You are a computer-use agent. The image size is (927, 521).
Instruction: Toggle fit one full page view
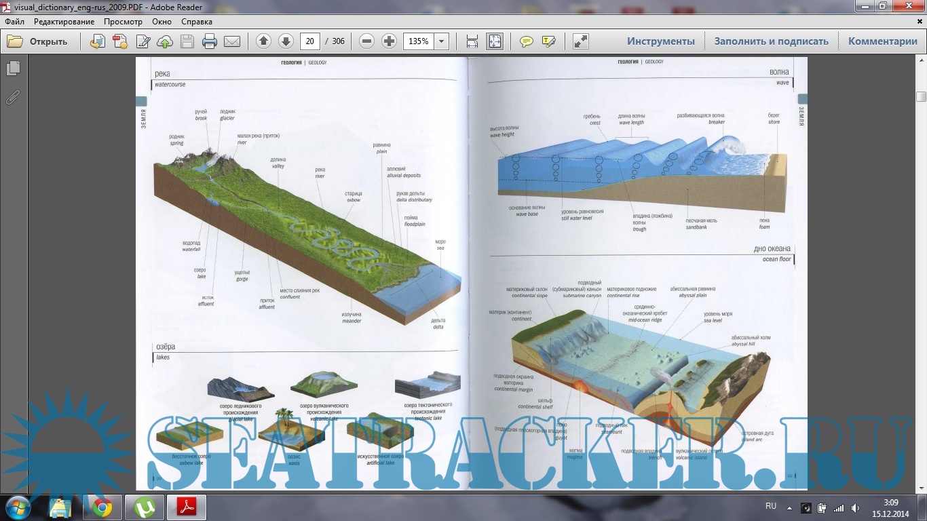pyautogui.click(x=495, y=41)
